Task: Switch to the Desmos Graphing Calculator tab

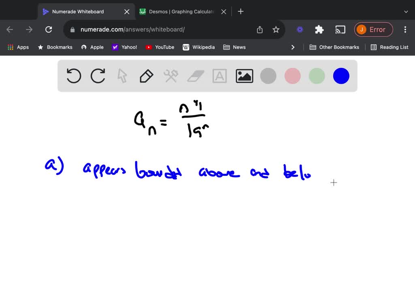Action: point(178,11)
